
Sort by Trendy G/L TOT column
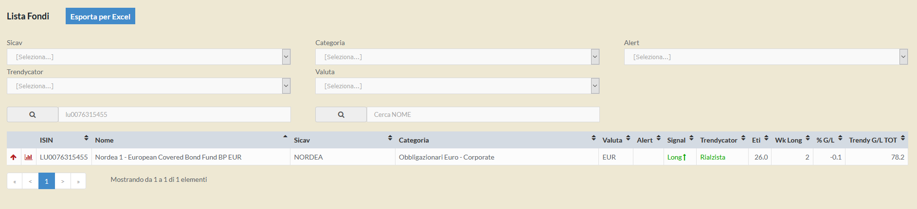click(903, 138)
